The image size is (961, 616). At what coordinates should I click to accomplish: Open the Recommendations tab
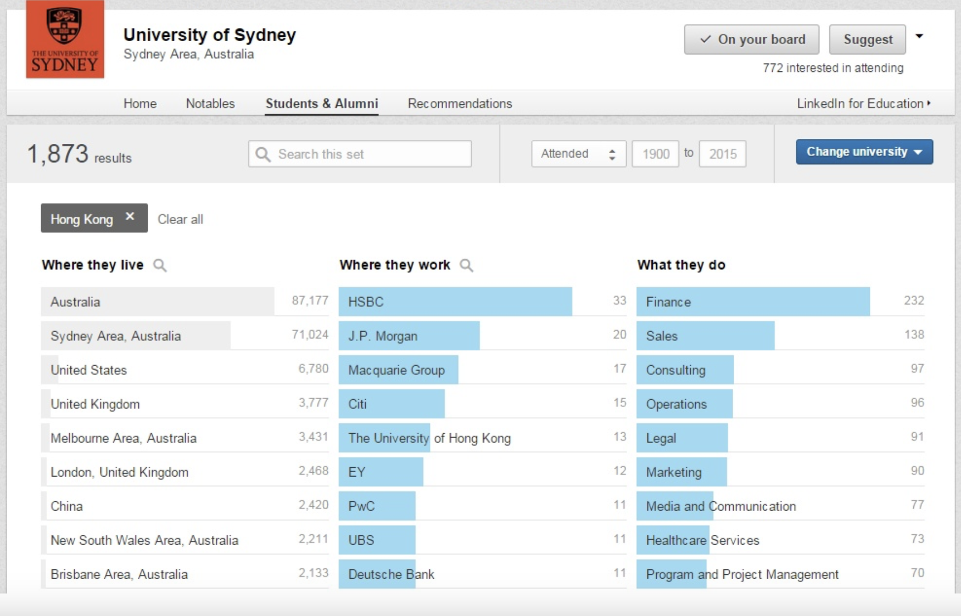coord(460,104)
